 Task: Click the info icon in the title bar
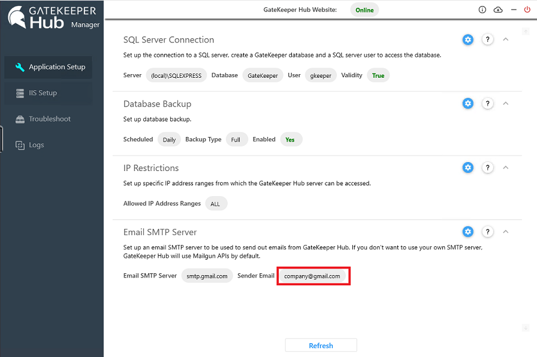pyautogui.click(x=482, y=10)
